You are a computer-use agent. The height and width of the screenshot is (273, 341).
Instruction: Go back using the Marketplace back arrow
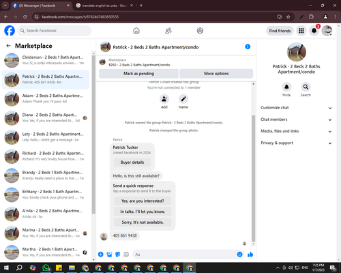[8, 46]
